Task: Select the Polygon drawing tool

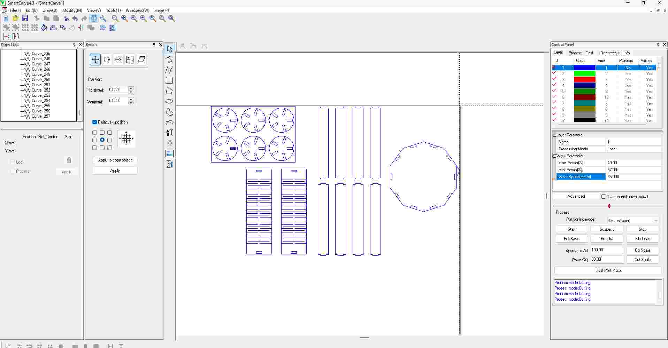Action: (169, 91)
